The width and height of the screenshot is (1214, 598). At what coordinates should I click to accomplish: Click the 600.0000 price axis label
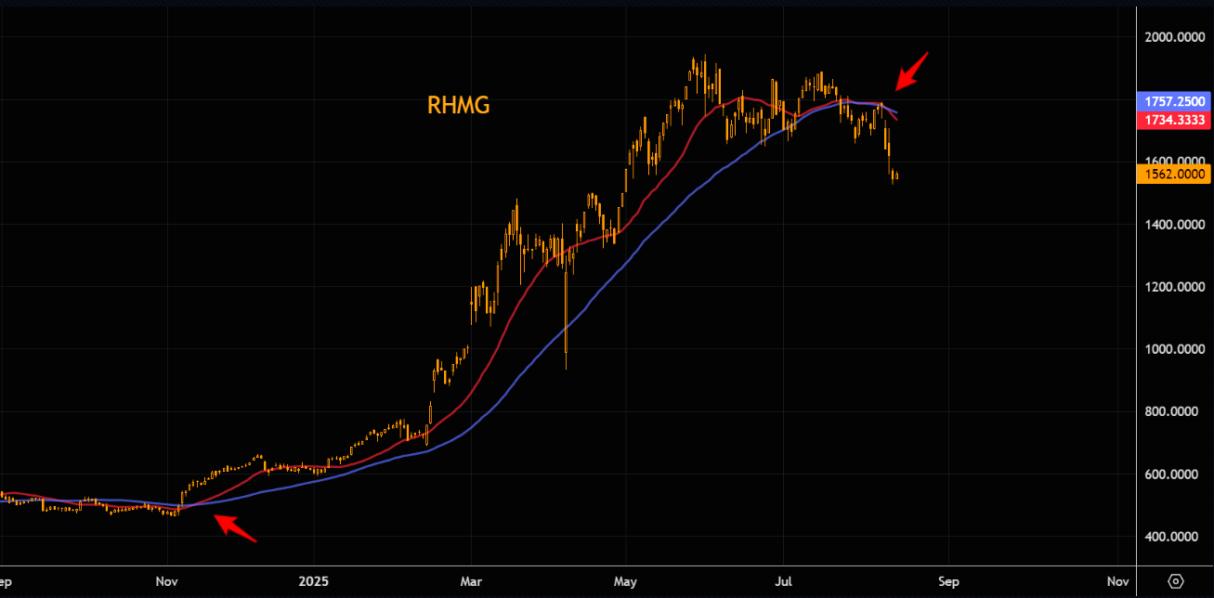tap(1172, 474)
